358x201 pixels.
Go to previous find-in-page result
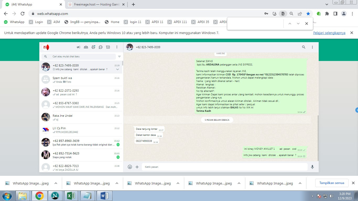(x=290, y=24)
